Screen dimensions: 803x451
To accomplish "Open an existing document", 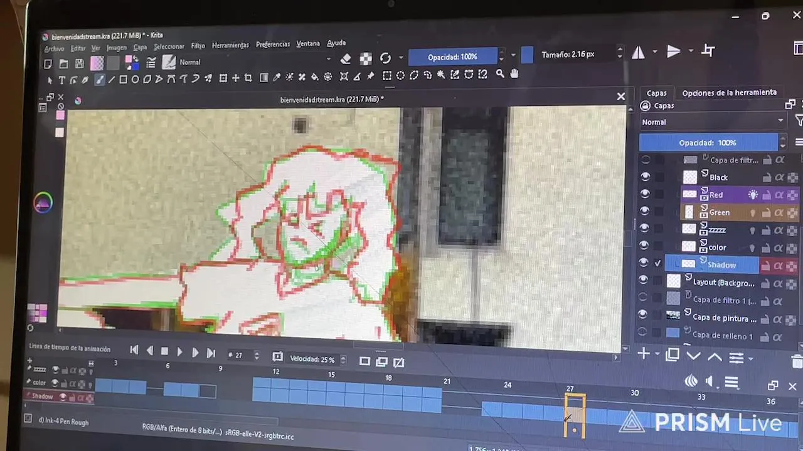I will 63,64.
